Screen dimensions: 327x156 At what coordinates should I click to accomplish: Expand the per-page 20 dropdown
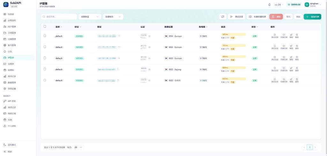[79, 147]
